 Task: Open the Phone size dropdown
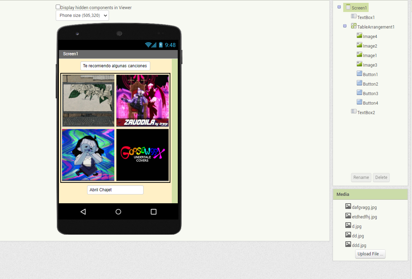82,15
